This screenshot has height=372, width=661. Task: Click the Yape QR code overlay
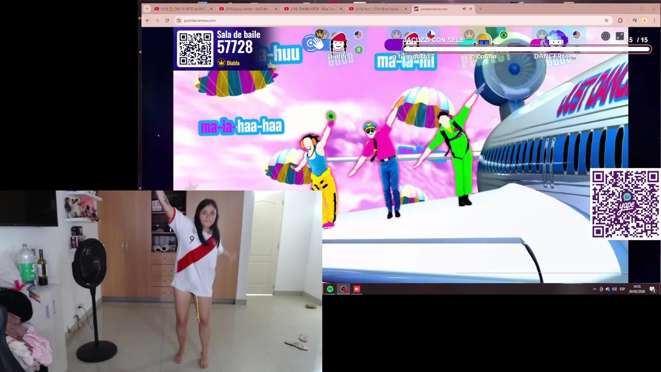tap(625, 204)
